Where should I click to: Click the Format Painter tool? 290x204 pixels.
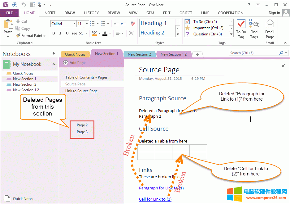click(30, 36)
